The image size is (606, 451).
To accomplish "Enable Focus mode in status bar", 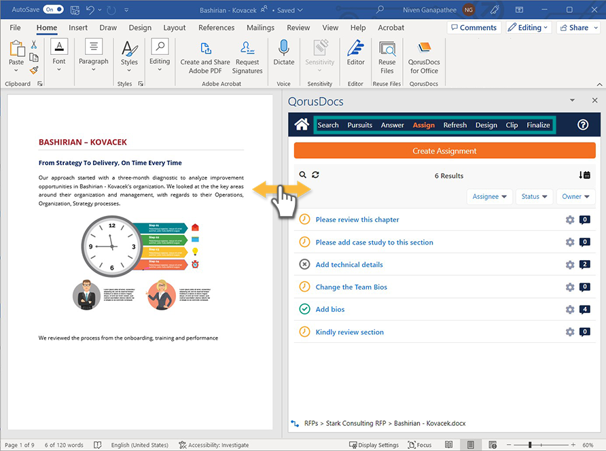I will point(420,445).
